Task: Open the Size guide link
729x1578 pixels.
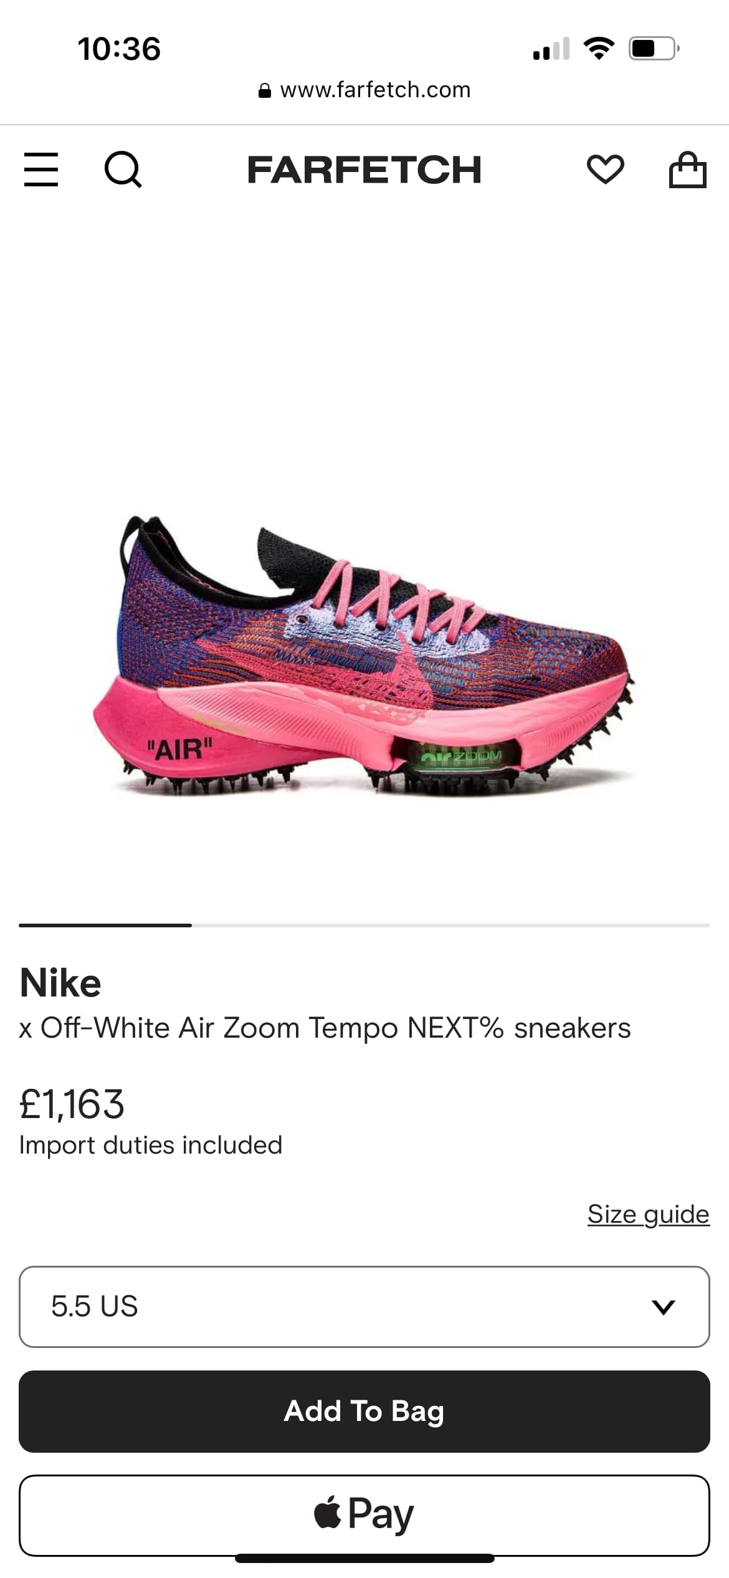Action: pyautogui.click(x=648, y=1214)
